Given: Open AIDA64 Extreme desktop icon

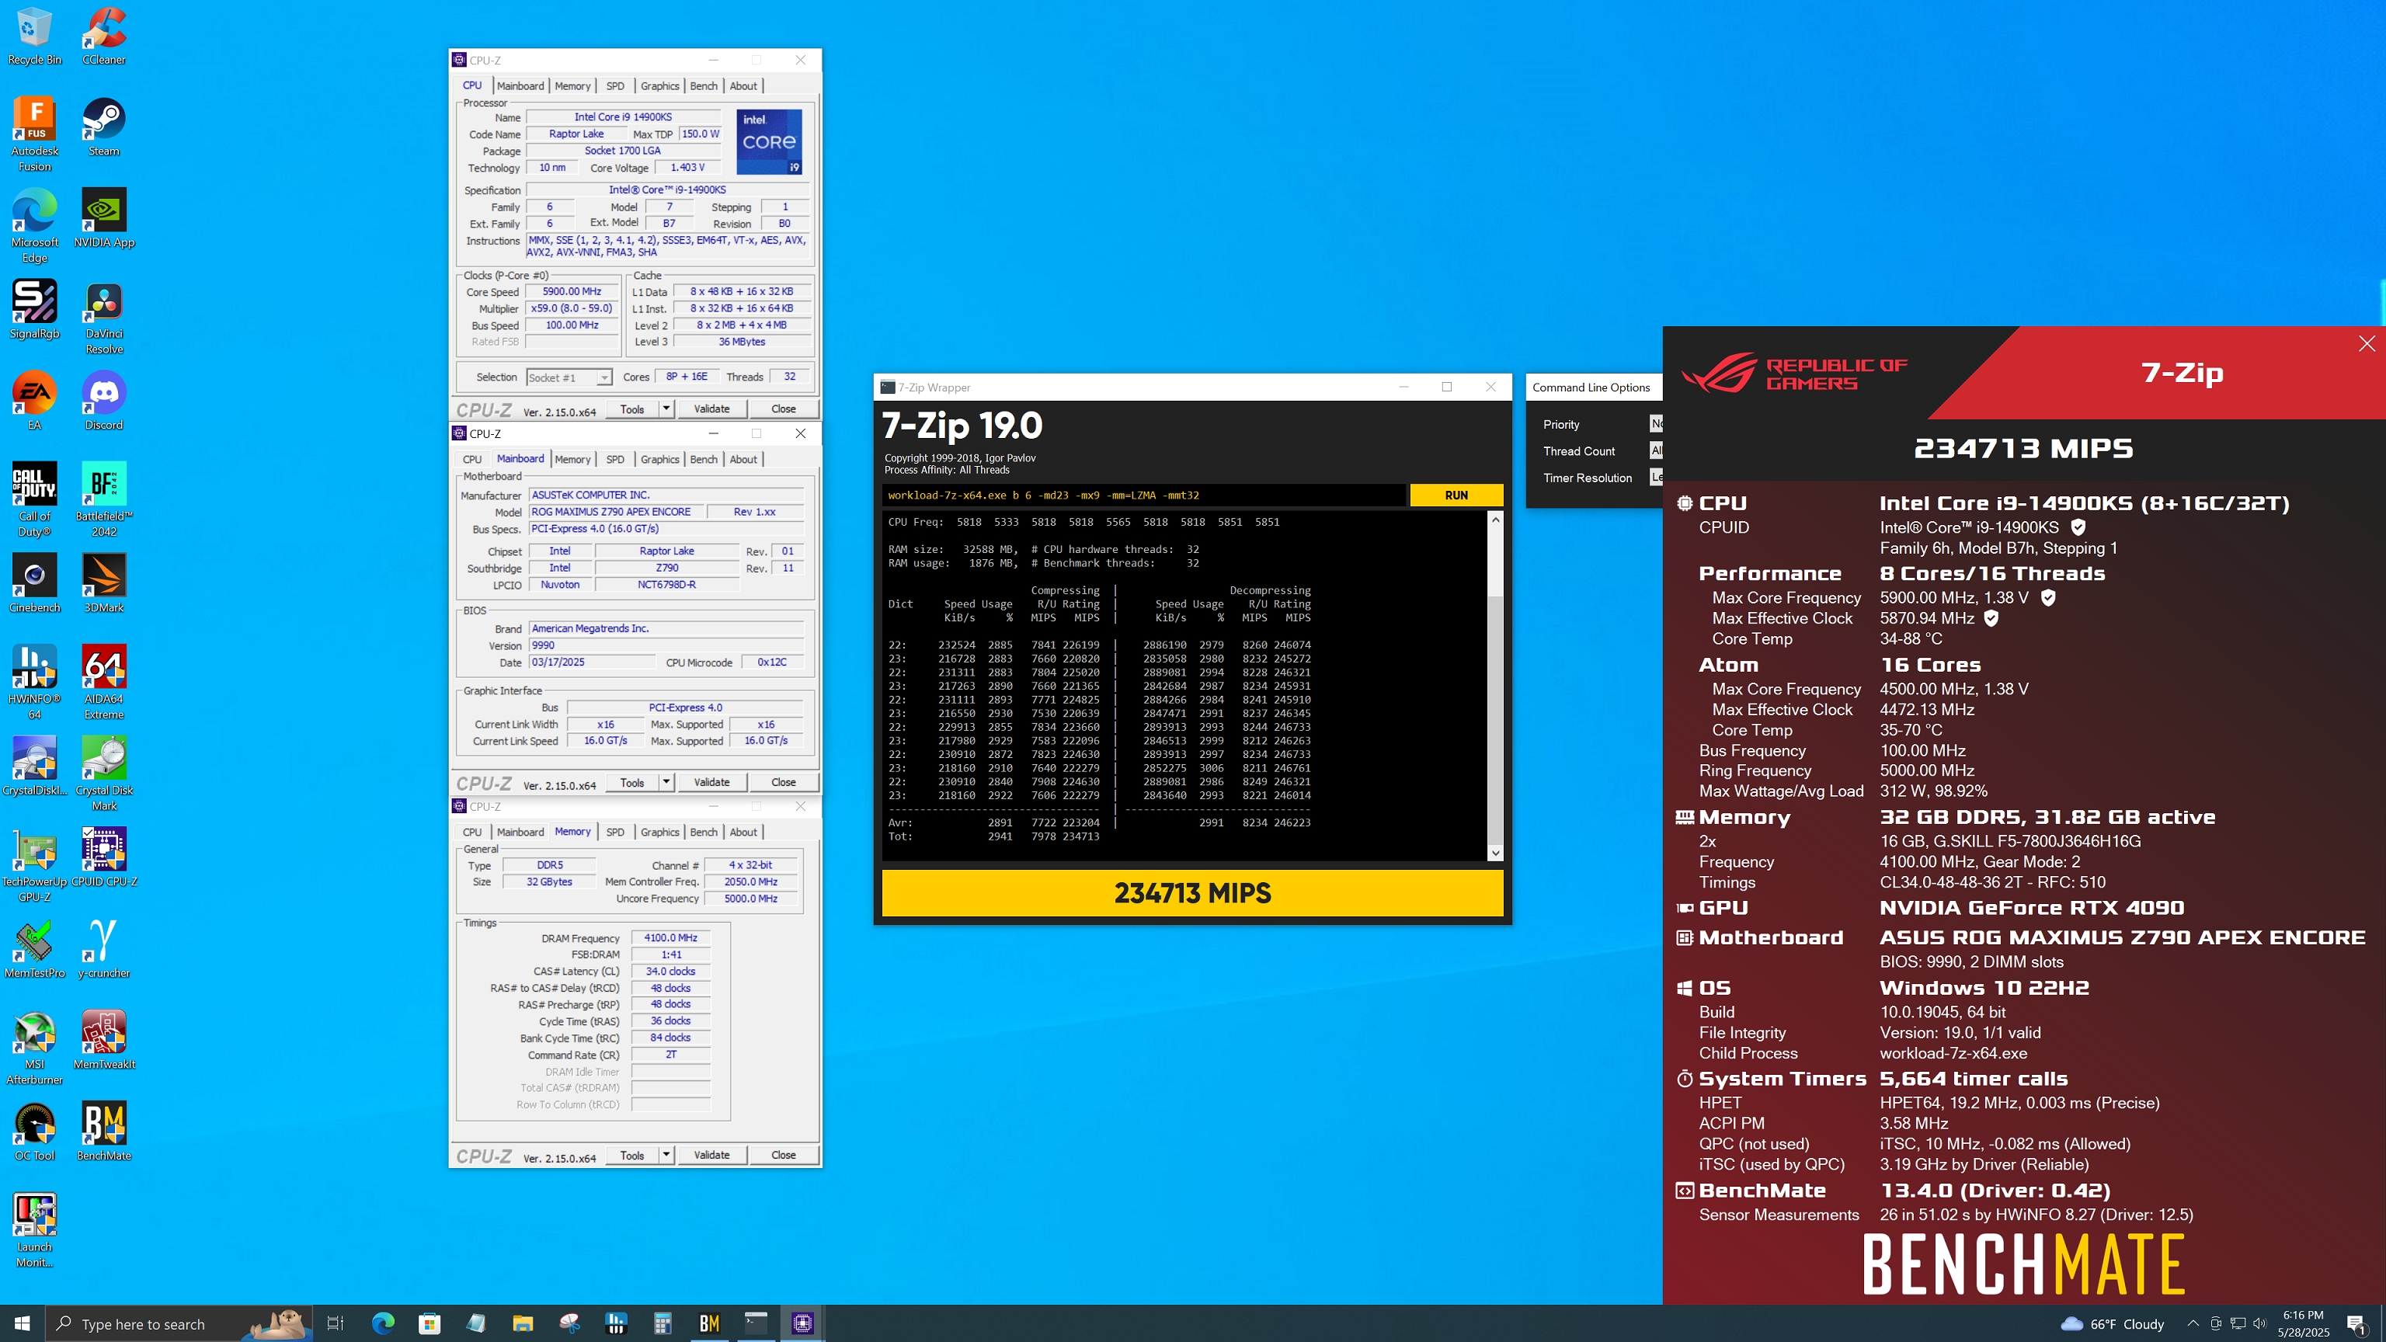Looking at the screenshot, I should tap(104, 683).
